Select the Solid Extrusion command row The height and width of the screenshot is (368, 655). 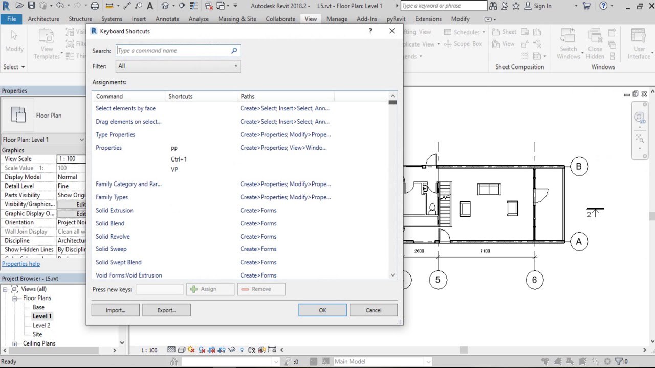click(241, 210)
